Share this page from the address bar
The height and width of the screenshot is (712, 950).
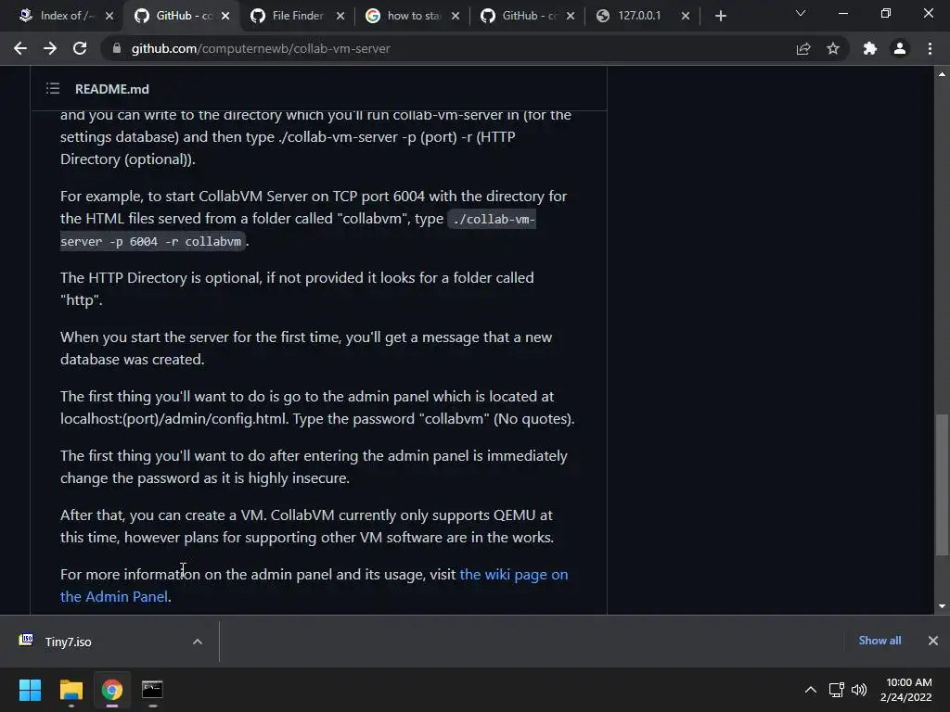coord(803,48)
